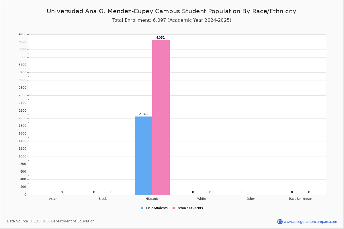Select the pink Hispanic female students bar
Screen dimensions: 344x229
[x=161, y=117]
